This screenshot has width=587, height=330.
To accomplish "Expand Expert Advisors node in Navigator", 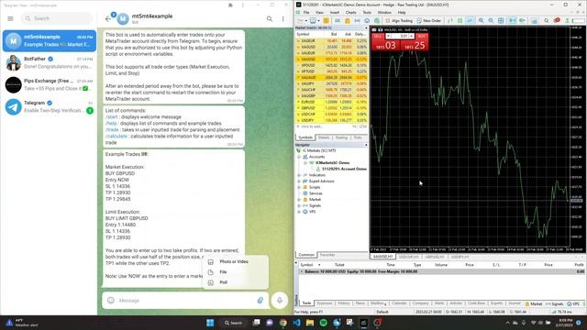I will point(299,181).
